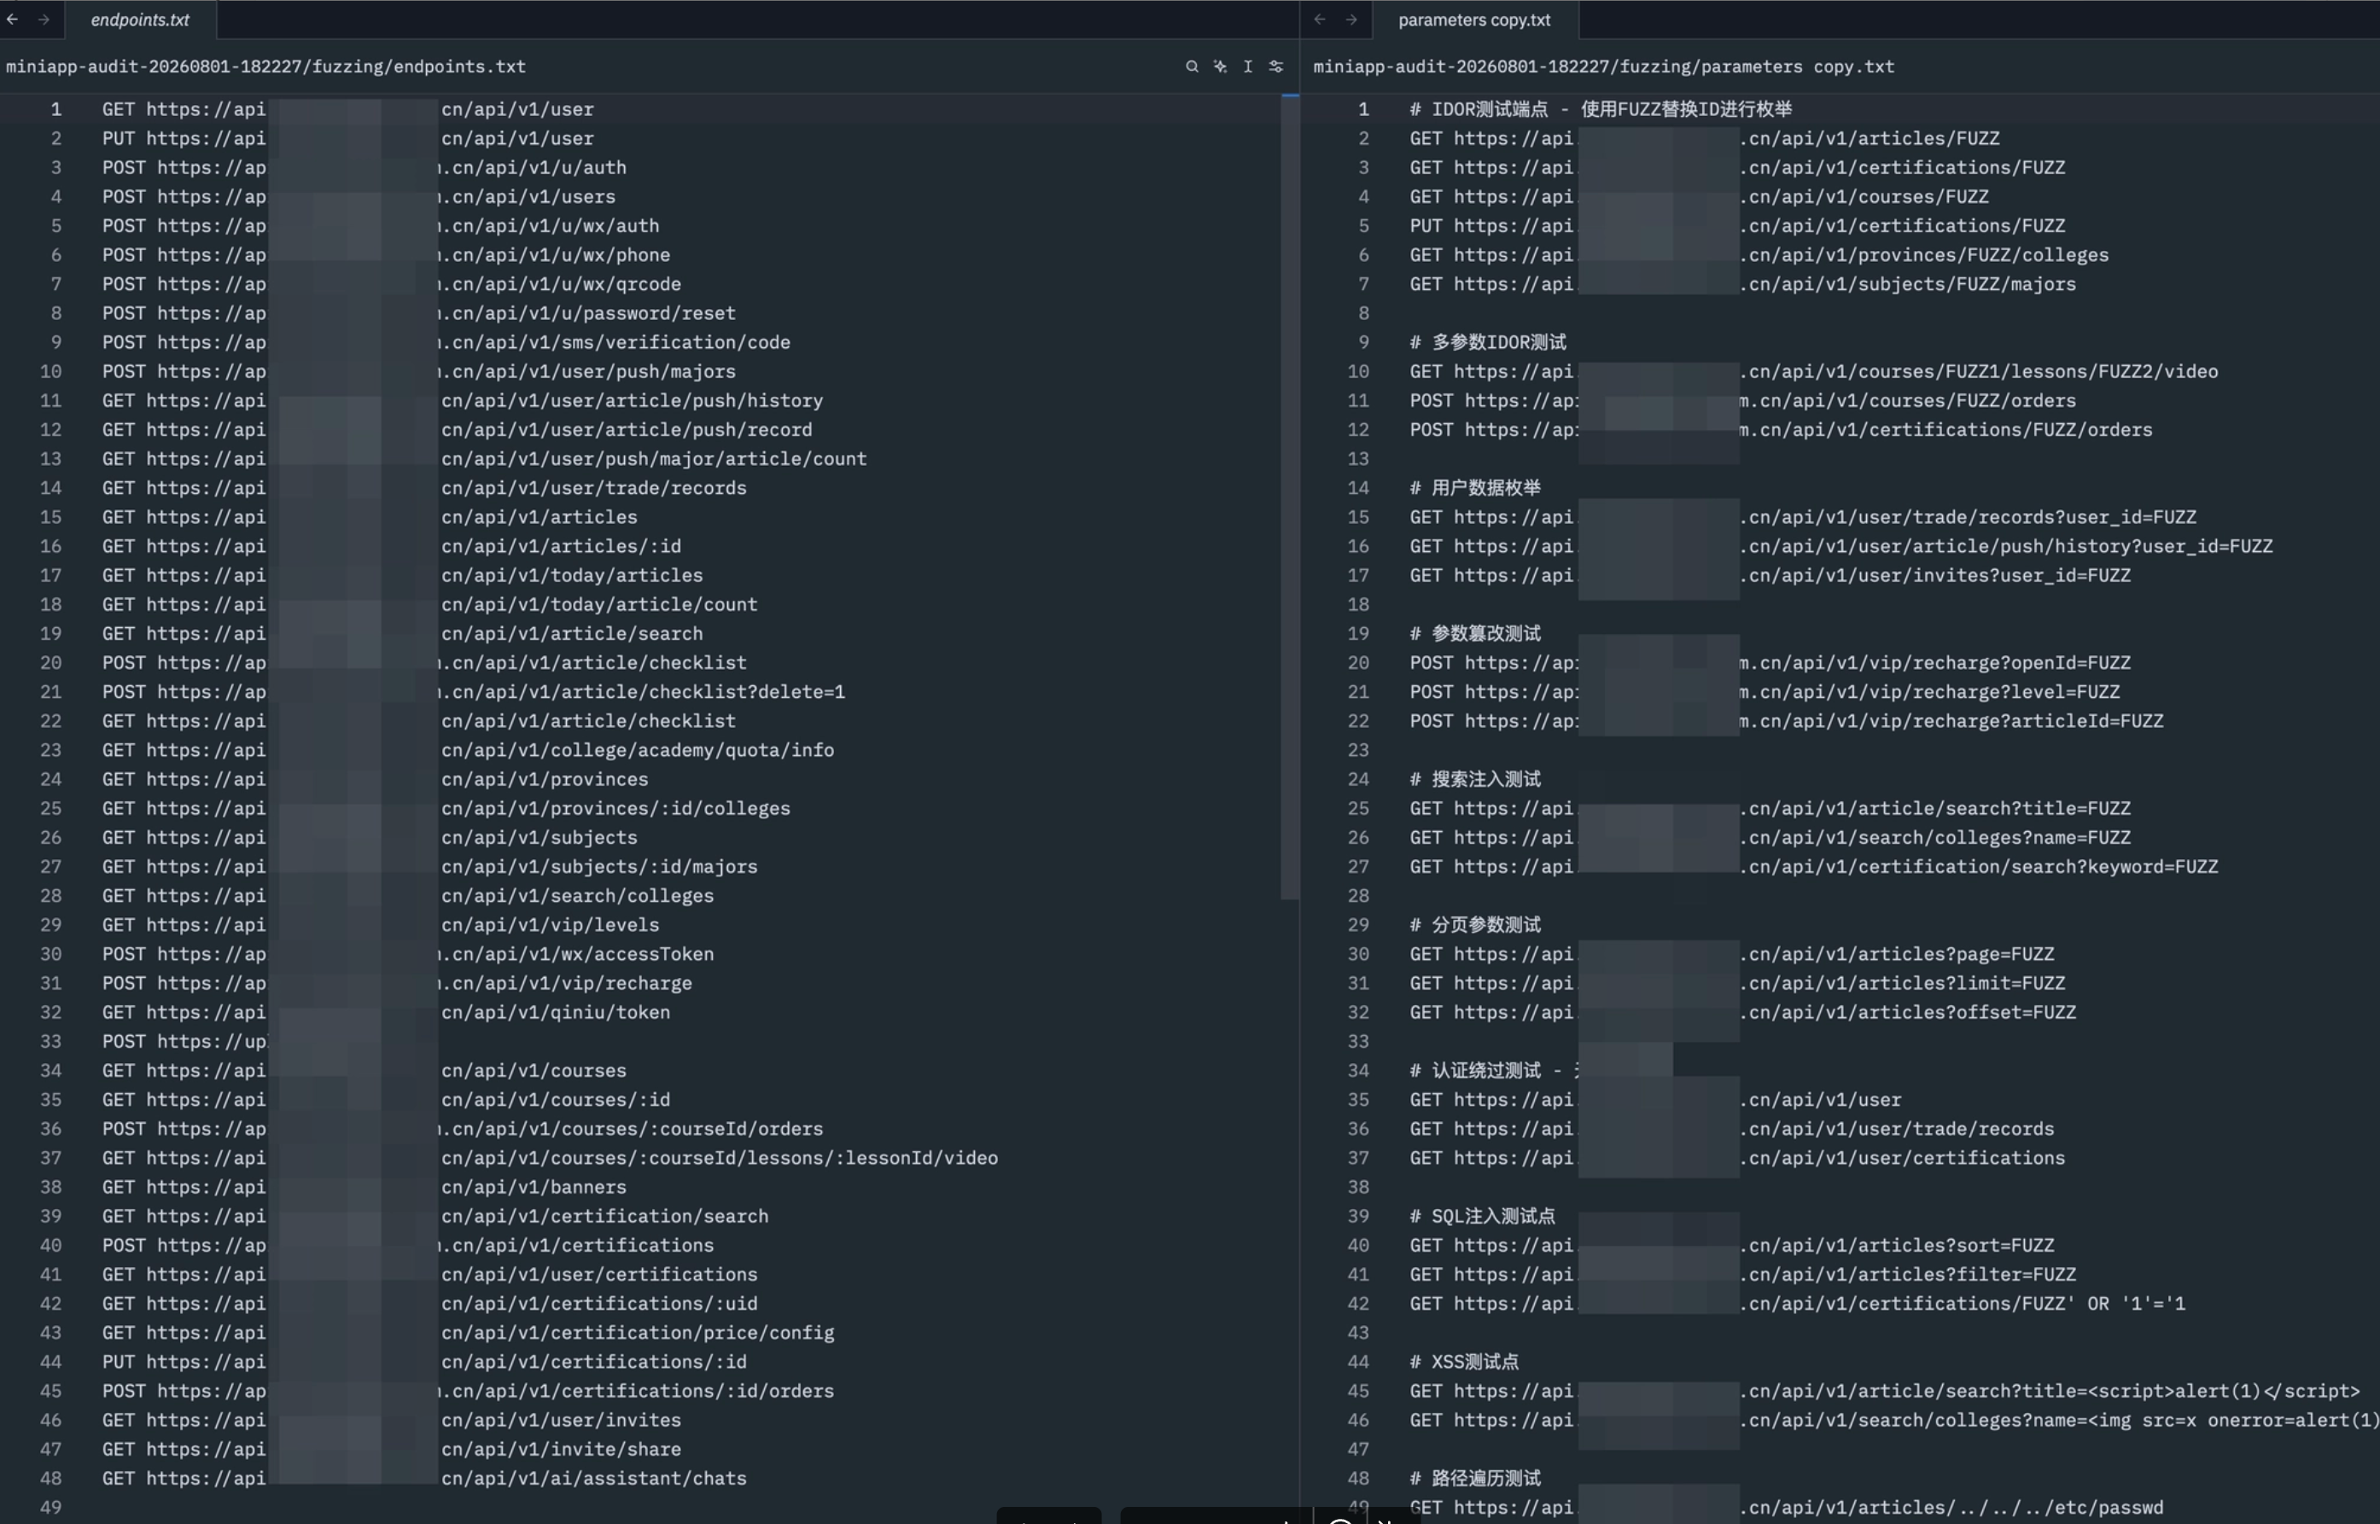Click the "/vip/recharge?level=FUZZ" line
This screenshot has width=2380, height=1524.
tap(1765, 692)
